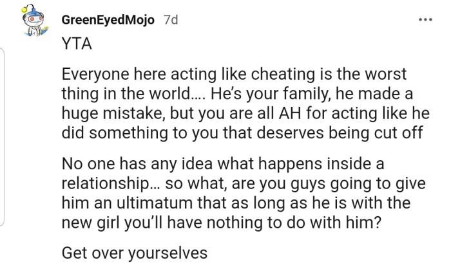Click the line starting 'huge mistake, but'

tap(245, 113)
